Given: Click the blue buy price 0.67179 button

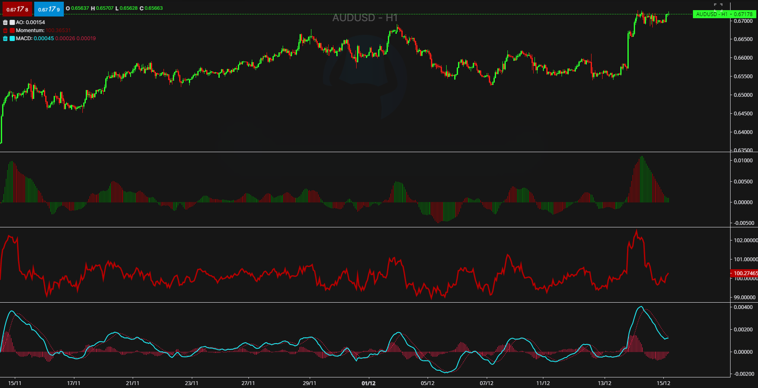Looking at the screenshot, I should 49,9.
